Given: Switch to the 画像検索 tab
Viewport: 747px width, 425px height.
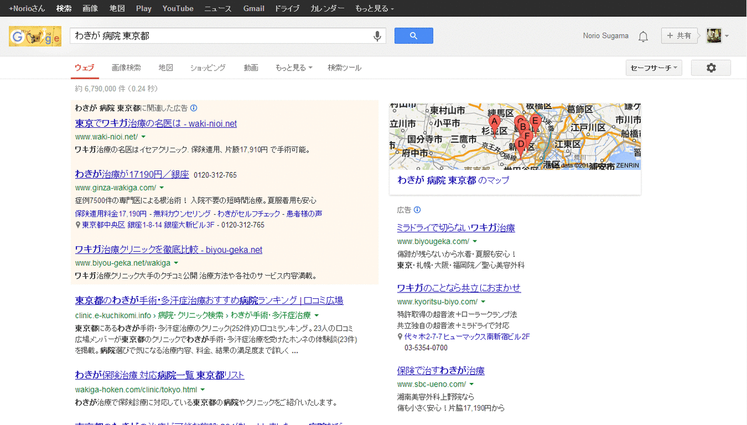Looking at the screenshot, I should (x=126, y=68).
